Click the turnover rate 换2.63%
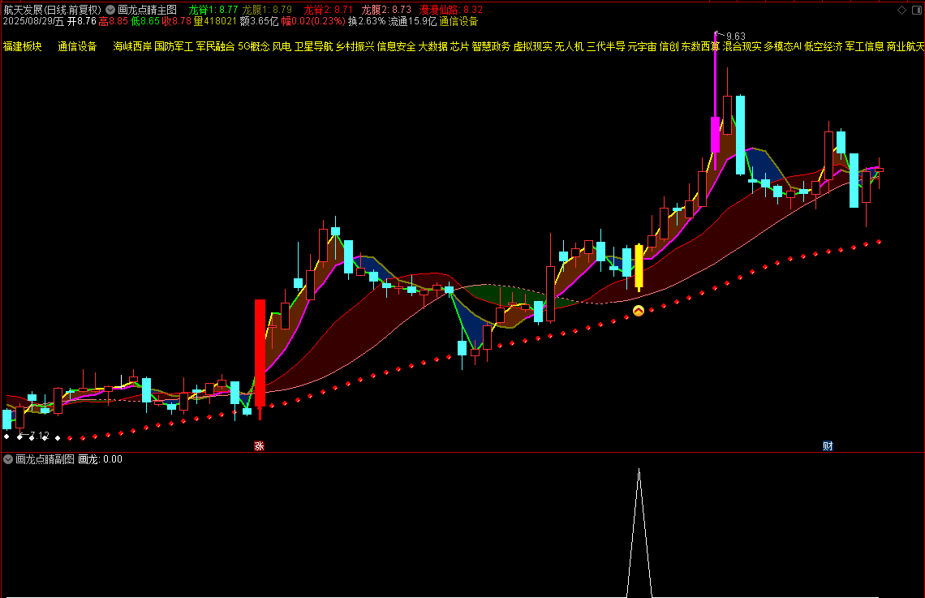The image size is (925, 598). [x=367, y=21]
